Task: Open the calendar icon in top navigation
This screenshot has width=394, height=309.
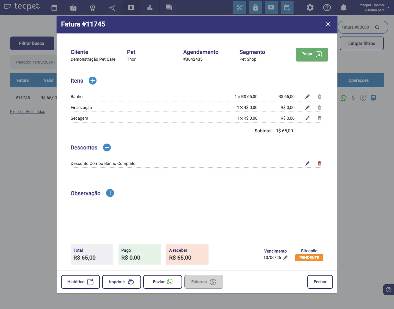Action: (x=54, y=8)
